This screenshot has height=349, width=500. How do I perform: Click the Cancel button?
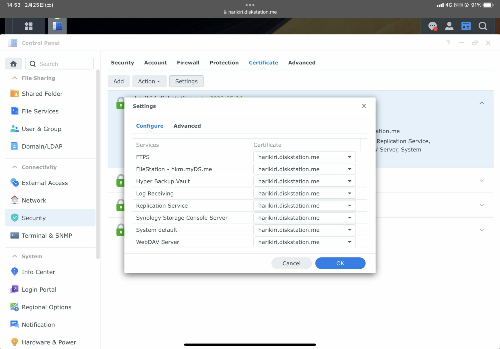(x=291, y=263)
